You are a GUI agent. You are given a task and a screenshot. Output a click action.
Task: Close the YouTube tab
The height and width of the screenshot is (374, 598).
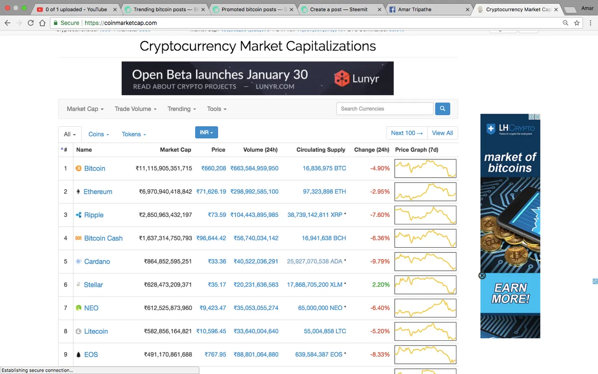click(115, 9)
